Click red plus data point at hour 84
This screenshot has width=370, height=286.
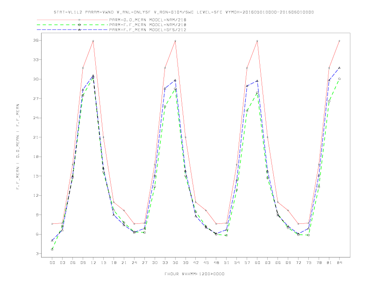pos(339,41)
